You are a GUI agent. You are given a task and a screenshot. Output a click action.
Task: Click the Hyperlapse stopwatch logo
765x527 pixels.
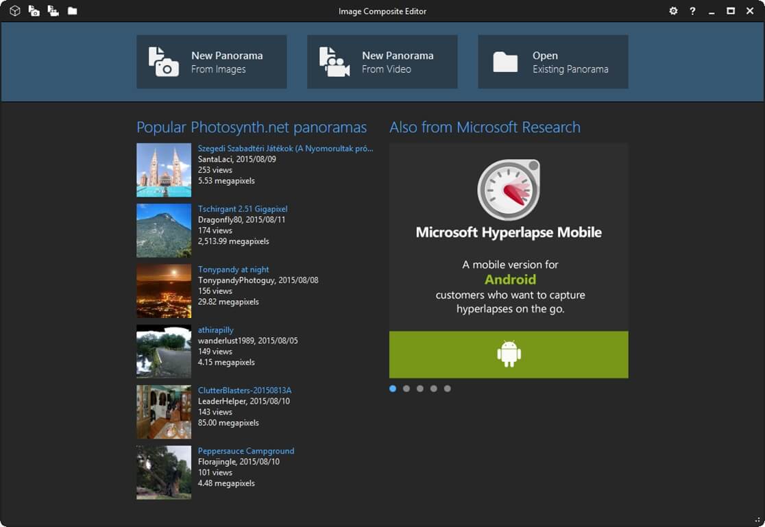pyautogui.click(x=509, y=190)
